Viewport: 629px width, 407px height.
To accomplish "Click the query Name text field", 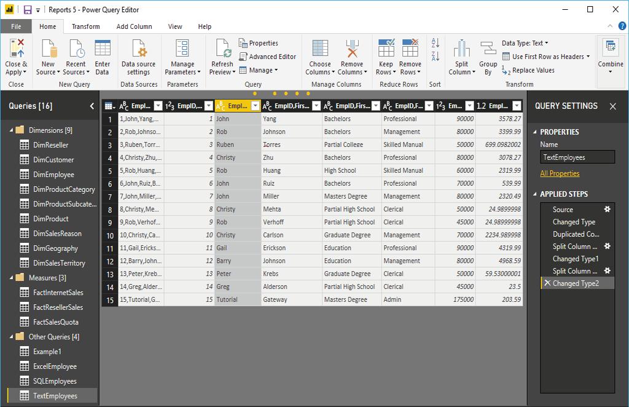I will pyautogui.click(x=577, y=157).
